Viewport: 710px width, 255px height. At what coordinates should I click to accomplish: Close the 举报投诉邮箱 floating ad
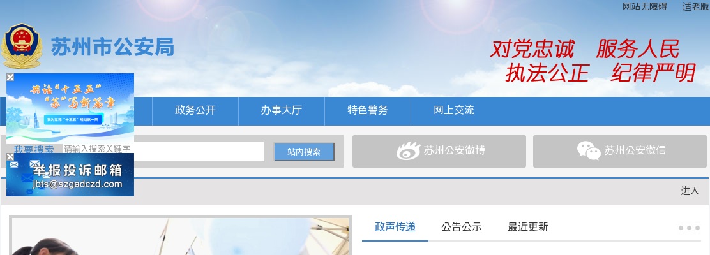click(x=10, y=157)
